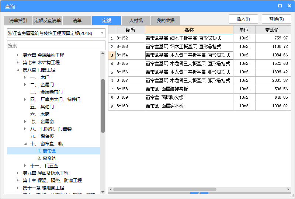Maximize the 查询 dialog window
The image size is (295, 199).
pos(280,6)
